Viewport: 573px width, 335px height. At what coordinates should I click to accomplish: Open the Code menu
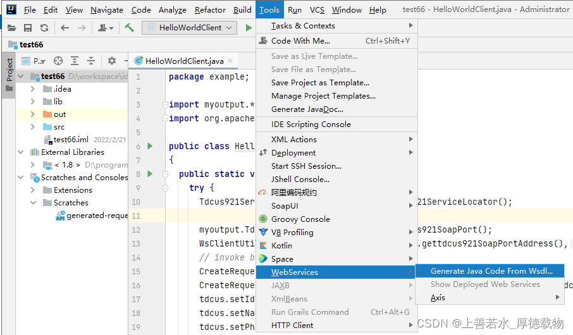tap(141, 10)
